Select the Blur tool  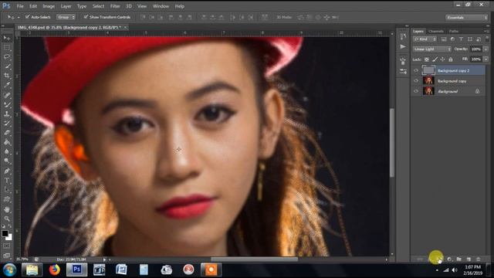pos(7,151)
